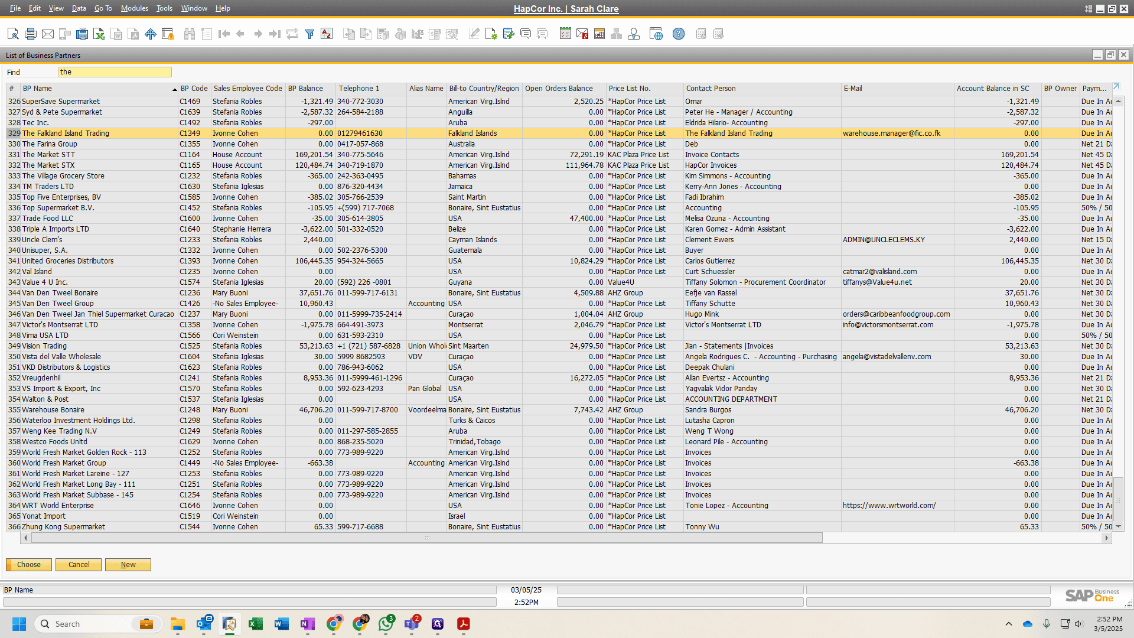Click the Refresh record icon
This screenshot has width=1134, height=638.
click(x=292, y=34)
